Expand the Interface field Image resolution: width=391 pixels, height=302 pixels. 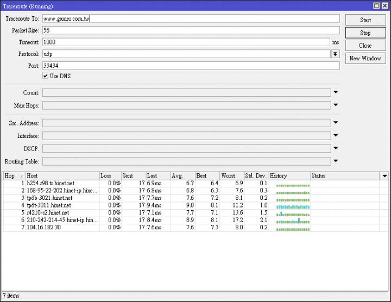pyautogui.click(x=336, y=135)
